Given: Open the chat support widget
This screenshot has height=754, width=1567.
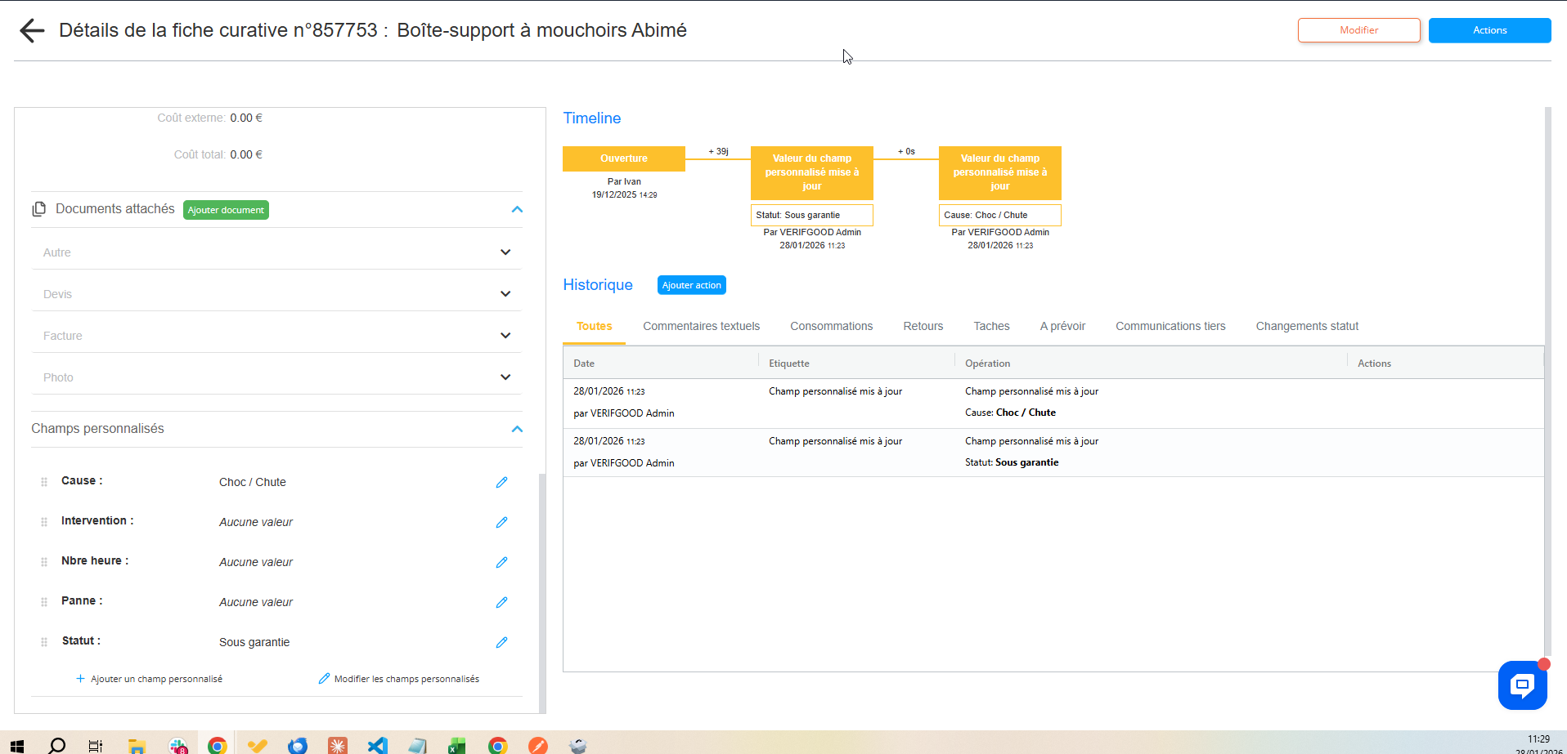Looking at the screenshot, I should pos(1522,685).
